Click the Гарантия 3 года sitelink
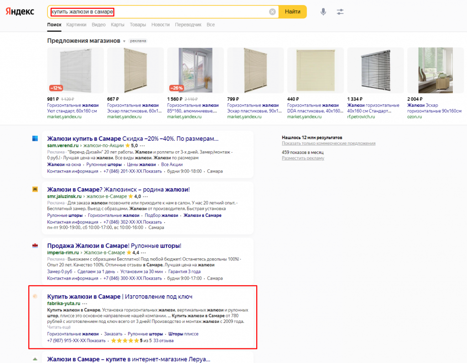The height and width of the screenshot is (363, 467). coord(184,271)
